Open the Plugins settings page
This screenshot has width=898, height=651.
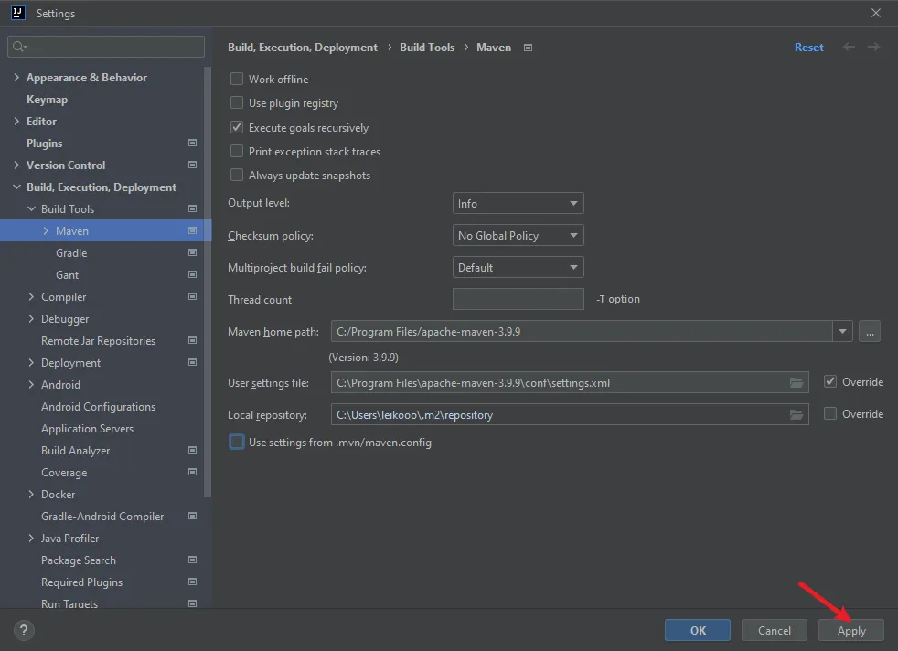pyautogui.click(x=44, y=144)
